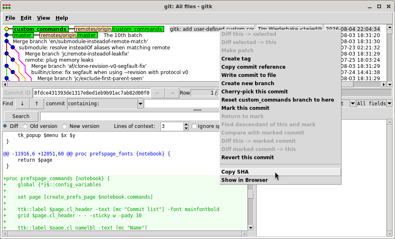This screenshot has width=395, height=239.
Task: Go forward in history with the right arrow button
Action: 172,93
